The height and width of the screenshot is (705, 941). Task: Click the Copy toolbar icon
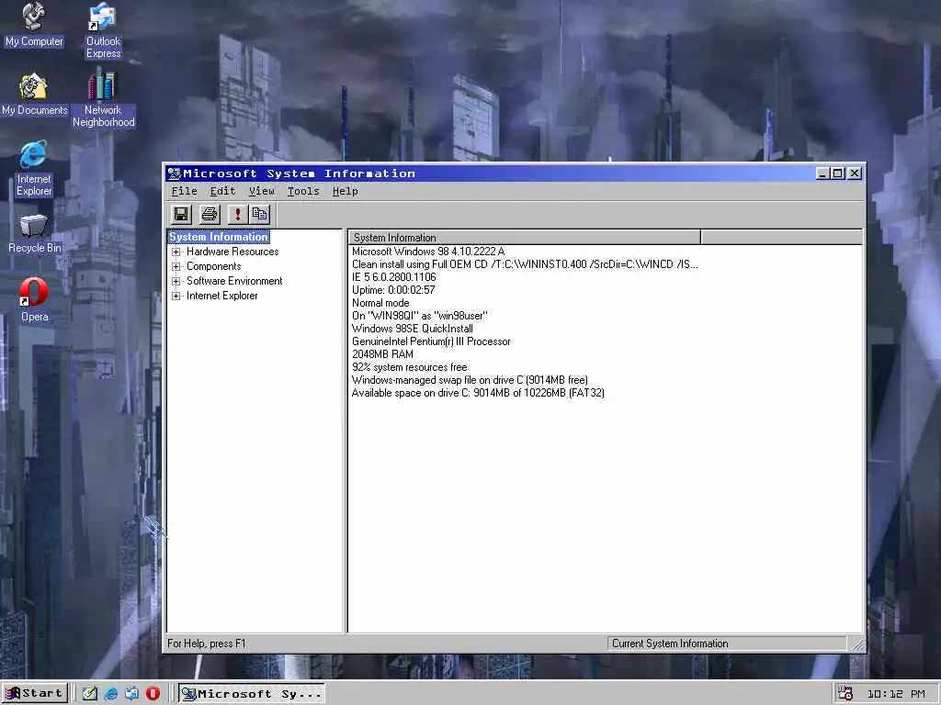click(x=259, y=214)
